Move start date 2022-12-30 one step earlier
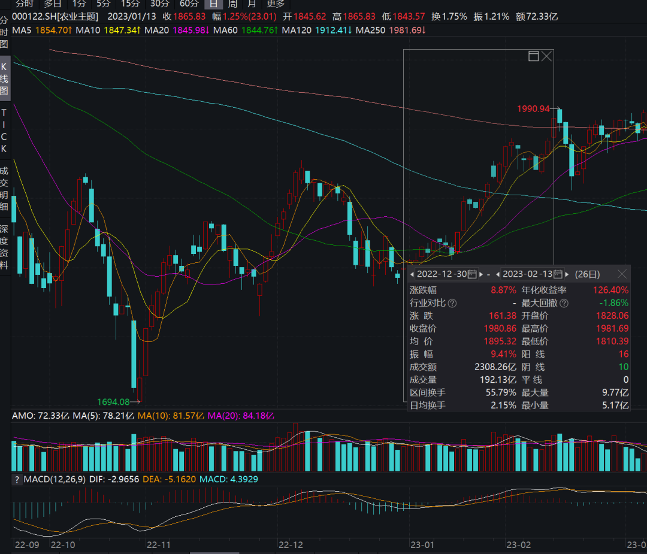 click(x=412, y=274)
